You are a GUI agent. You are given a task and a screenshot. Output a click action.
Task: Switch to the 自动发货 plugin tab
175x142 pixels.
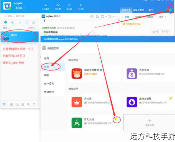(x=126, y=10)
